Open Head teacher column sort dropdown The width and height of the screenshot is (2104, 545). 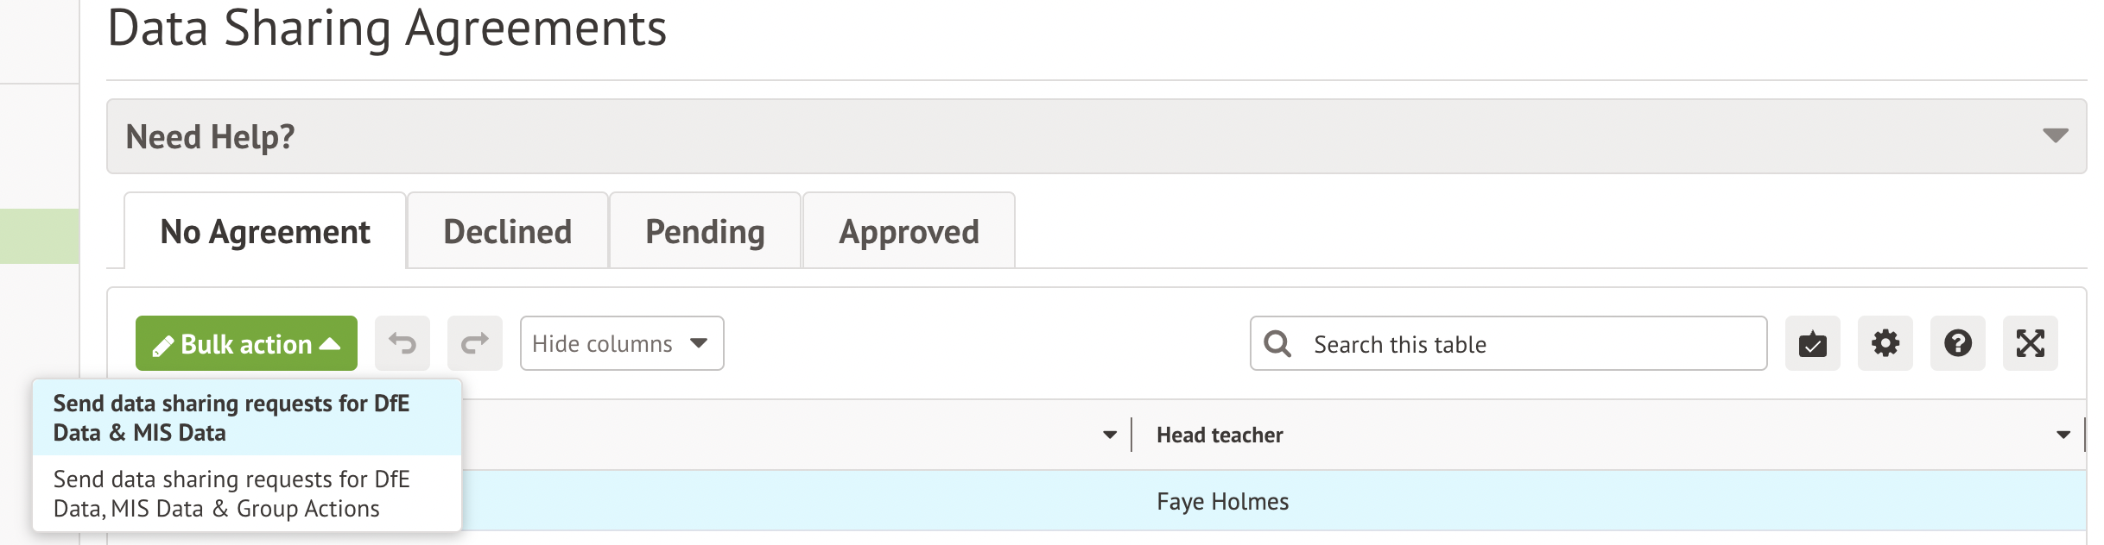pyautogui.click(x=2063, y=435)
